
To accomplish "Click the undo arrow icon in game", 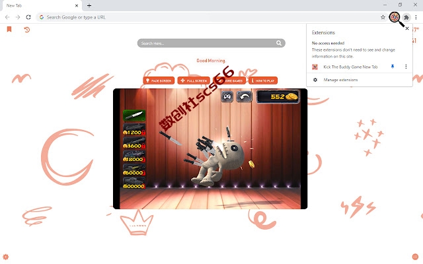I will pyautogui.click(x=244, y=97).
